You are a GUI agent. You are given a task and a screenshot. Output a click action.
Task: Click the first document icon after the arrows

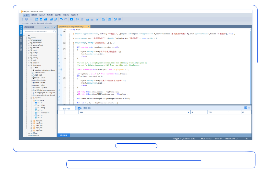pyautogui.click(x=36, y=19)
